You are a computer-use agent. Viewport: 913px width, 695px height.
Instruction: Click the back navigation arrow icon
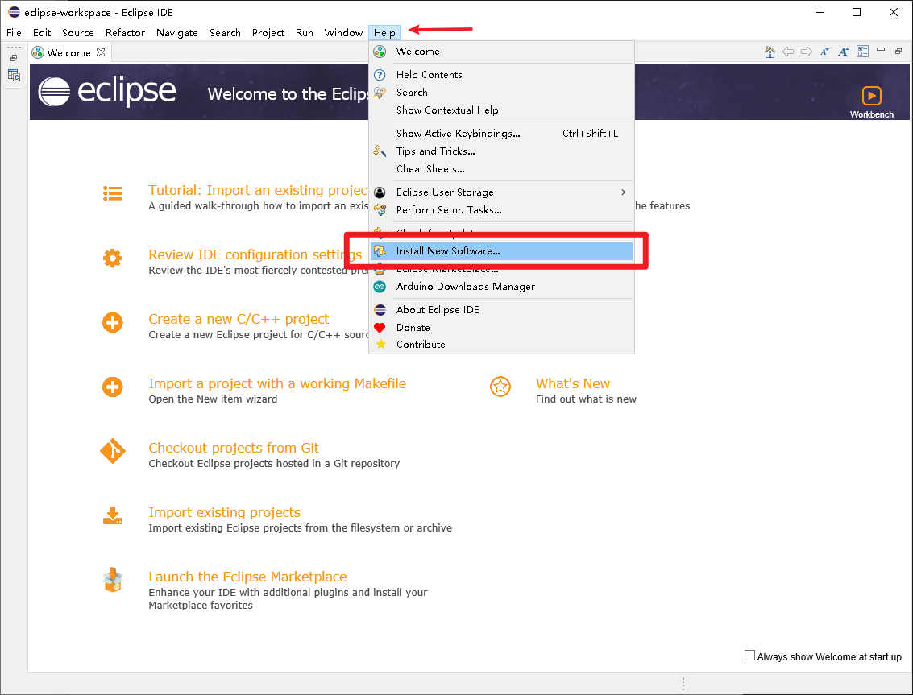point(788,51)
